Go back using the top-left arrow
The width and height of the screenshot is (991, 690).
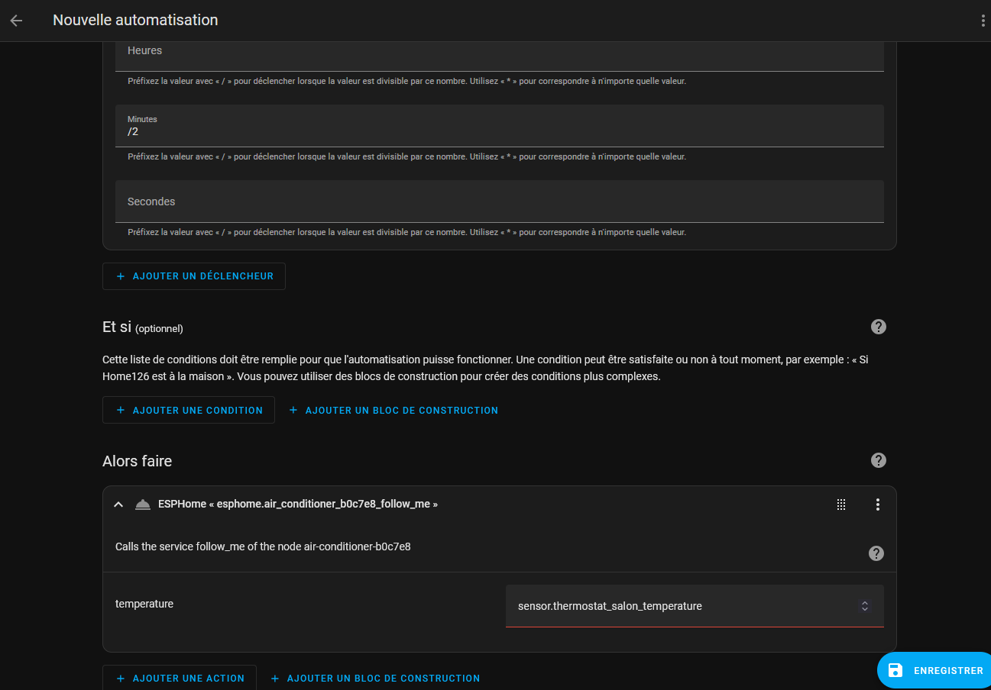tap(16, 21)
